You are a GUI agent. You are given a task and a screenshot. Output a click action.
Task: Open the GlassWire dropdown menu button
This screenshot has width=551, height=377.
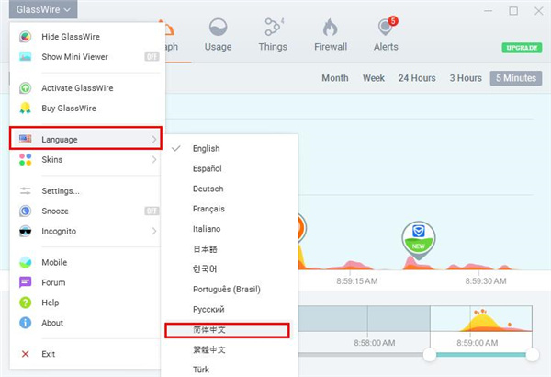[x=43, y=9]
